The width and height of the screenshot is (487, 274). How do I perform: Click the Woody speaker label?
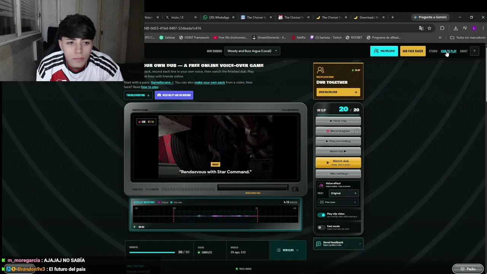click(x=215, y=164)
